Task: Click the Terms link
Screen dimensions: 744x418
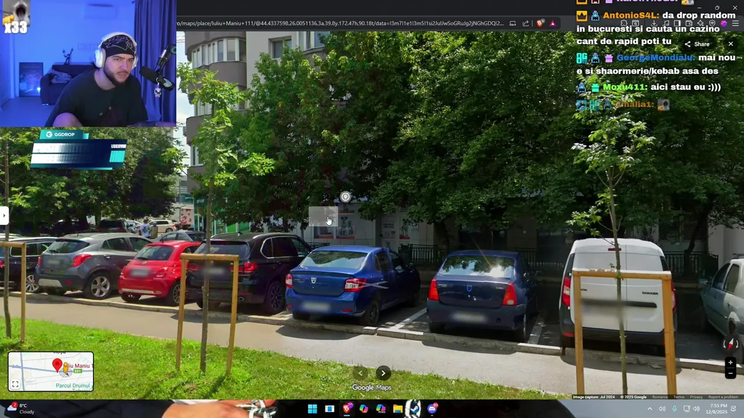Action: (679, 397)
